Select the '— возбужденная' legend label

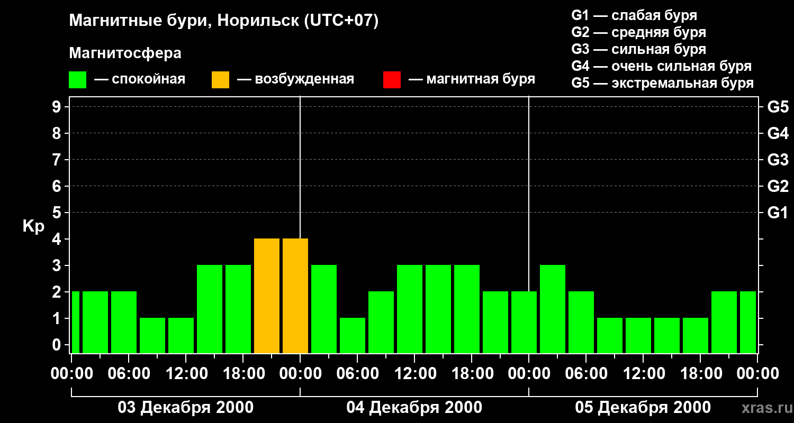coord(295,79)
